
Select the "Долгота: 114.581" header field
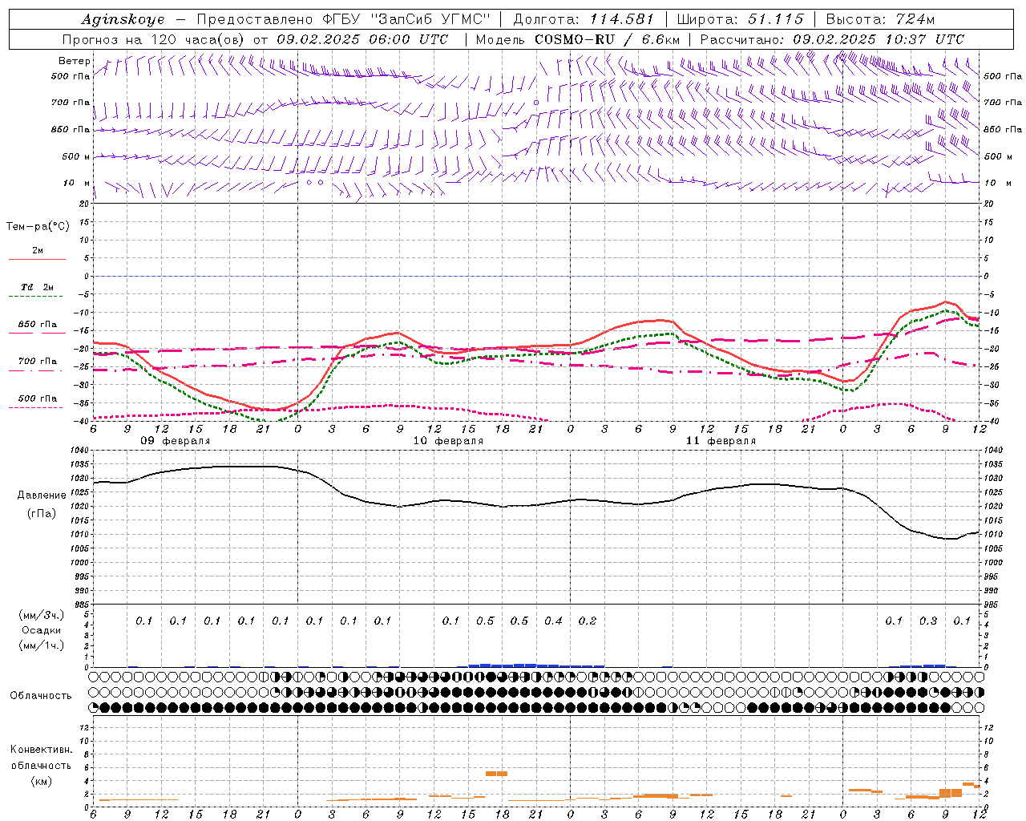coord(584,19)
